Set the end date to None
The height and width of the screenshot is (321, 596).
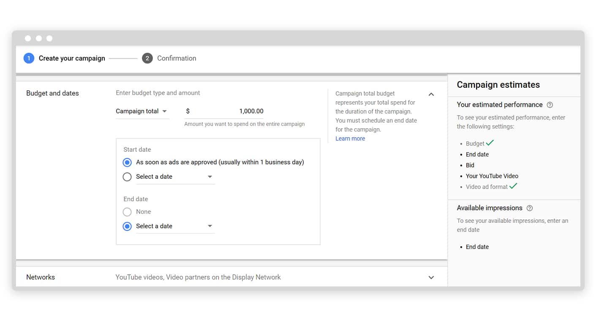click(127, 212)
